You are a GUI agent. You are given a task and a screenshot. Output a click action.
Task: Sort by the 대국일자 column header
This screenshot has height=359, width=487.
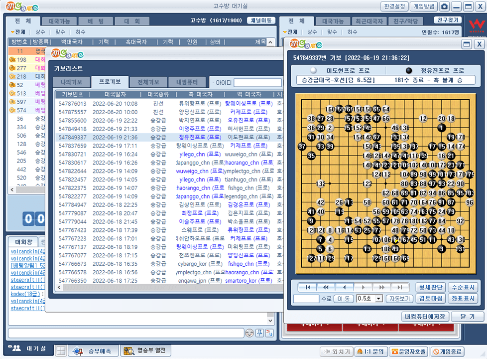pos(115,94)
